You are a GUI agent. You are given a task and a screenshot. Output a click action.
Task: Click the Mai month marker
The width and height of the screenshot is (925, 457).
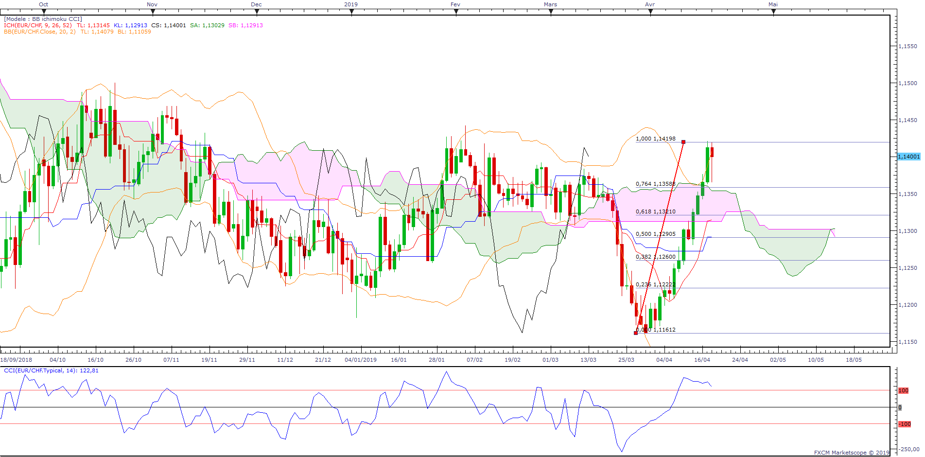[x=773, y=4]
